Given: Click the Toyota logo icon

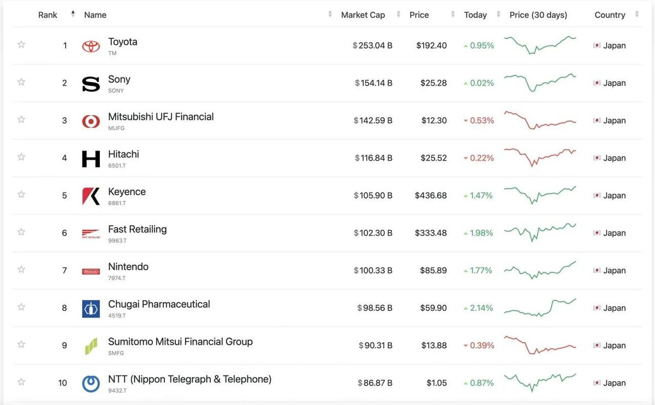Looking at the screenshot, I should pyautogui.click(x=91, y=46).
